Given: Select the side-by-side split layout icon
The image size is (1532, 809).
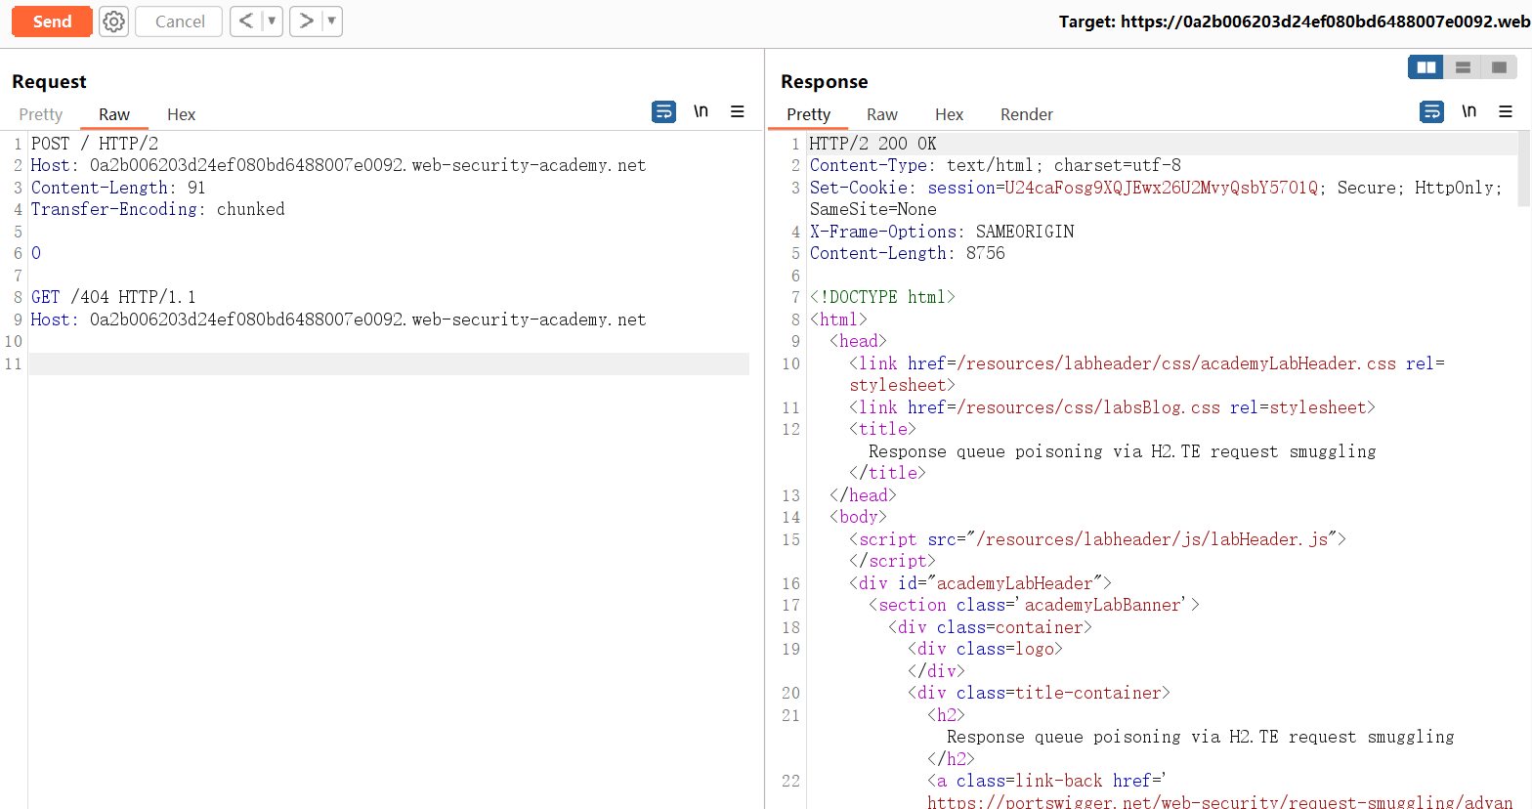Looking at the screenshot, I should 1426,67.
